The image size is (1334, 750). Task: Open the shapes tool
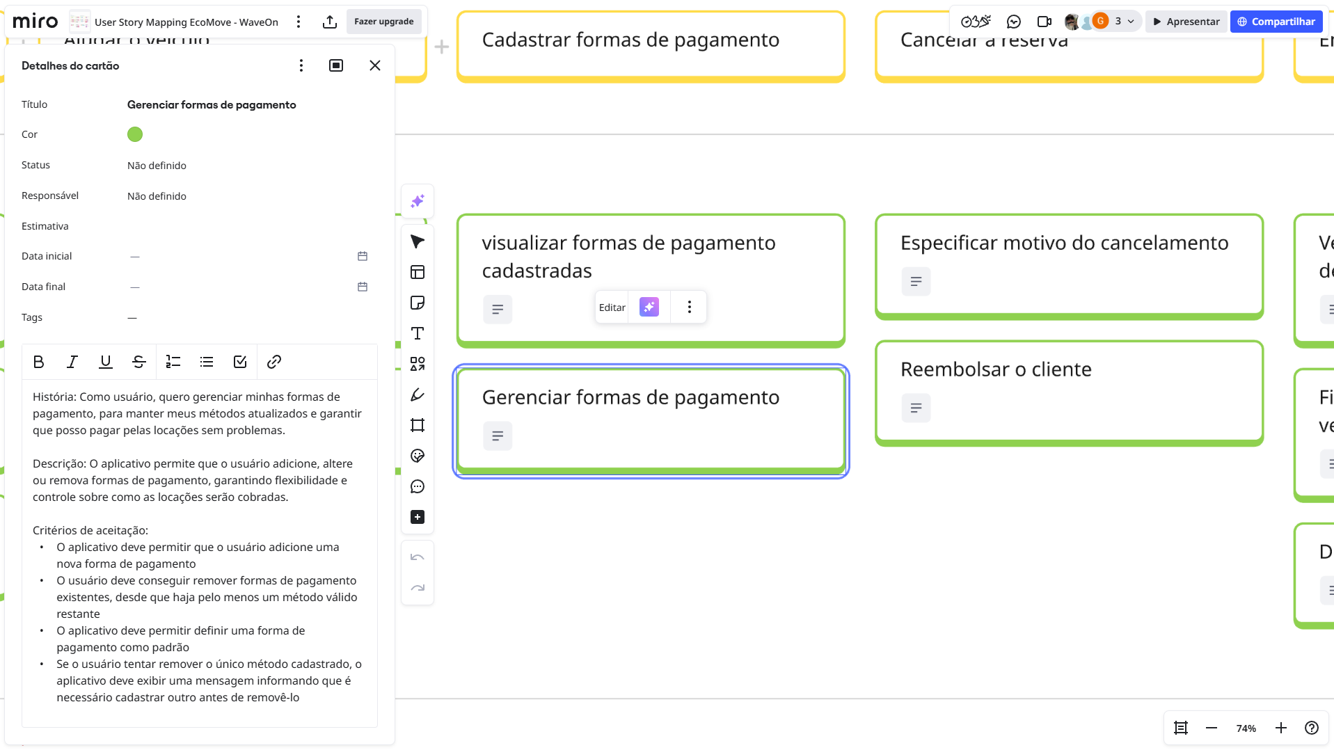[x=418, y=364]
